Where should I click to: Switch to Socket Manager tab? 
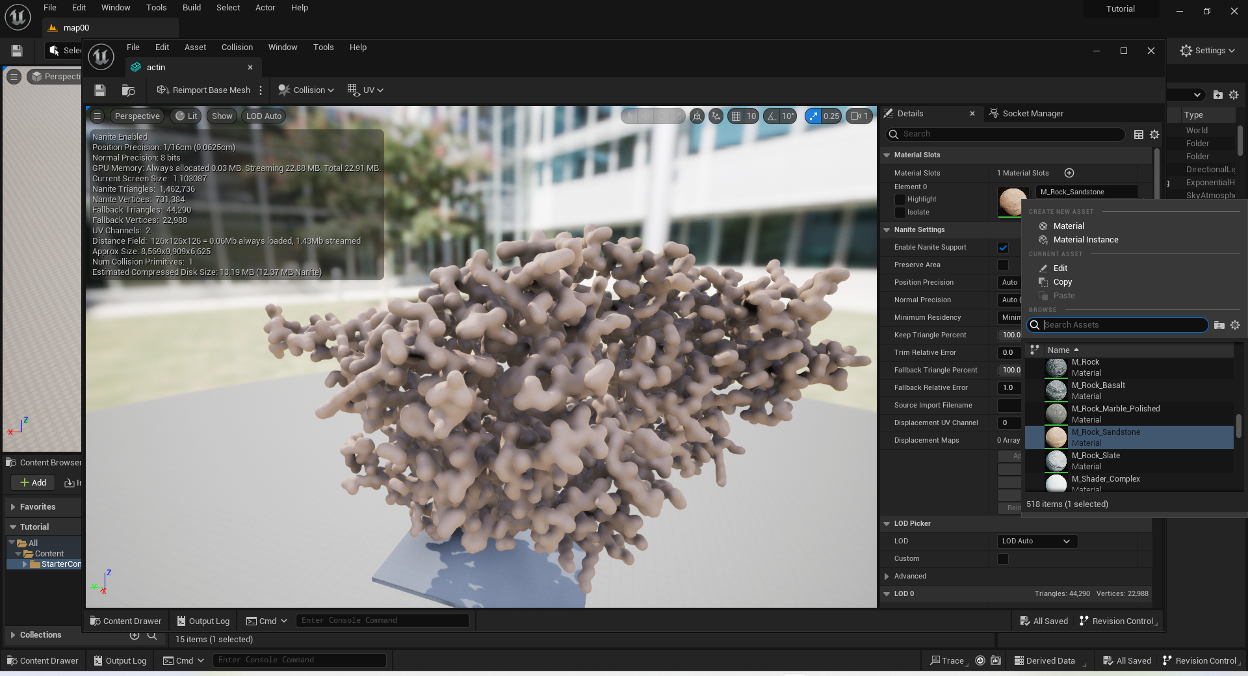coord(1026,114)
